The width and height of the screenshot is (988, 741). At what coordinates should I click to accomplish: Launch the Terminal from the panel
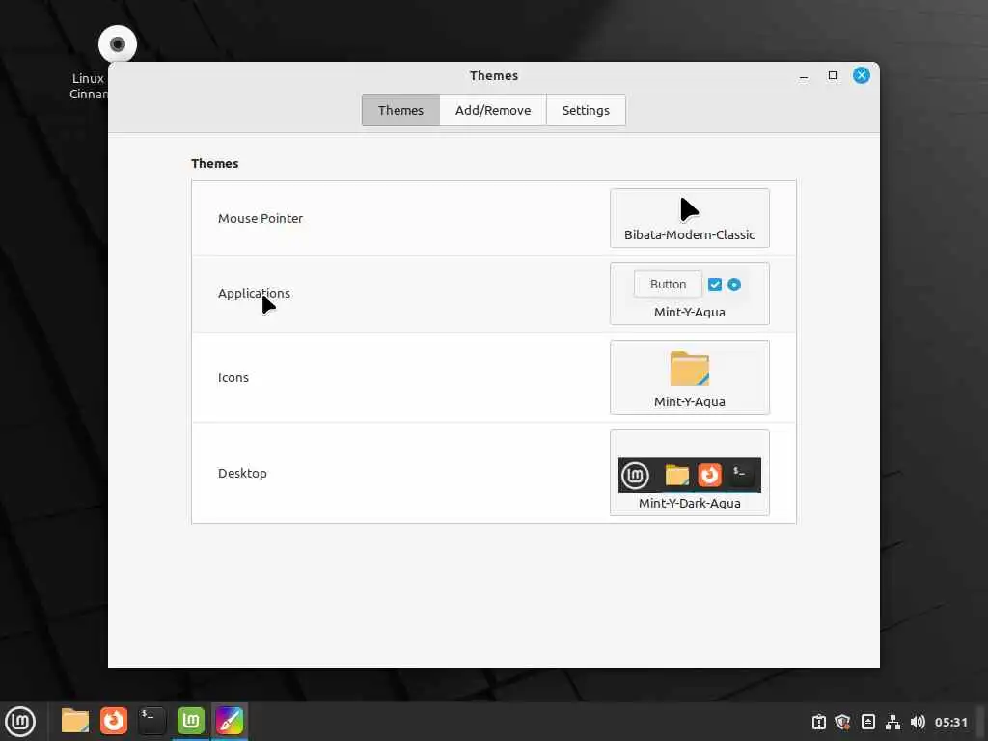[151, 721]
